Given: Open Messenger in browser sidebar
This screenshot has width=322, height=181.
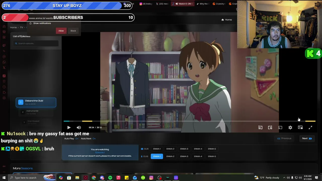Looking at the screenshot, I should coord(4,57).
